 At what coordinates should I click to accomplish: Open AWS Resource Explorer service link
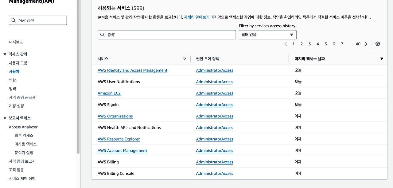(119, 139)
